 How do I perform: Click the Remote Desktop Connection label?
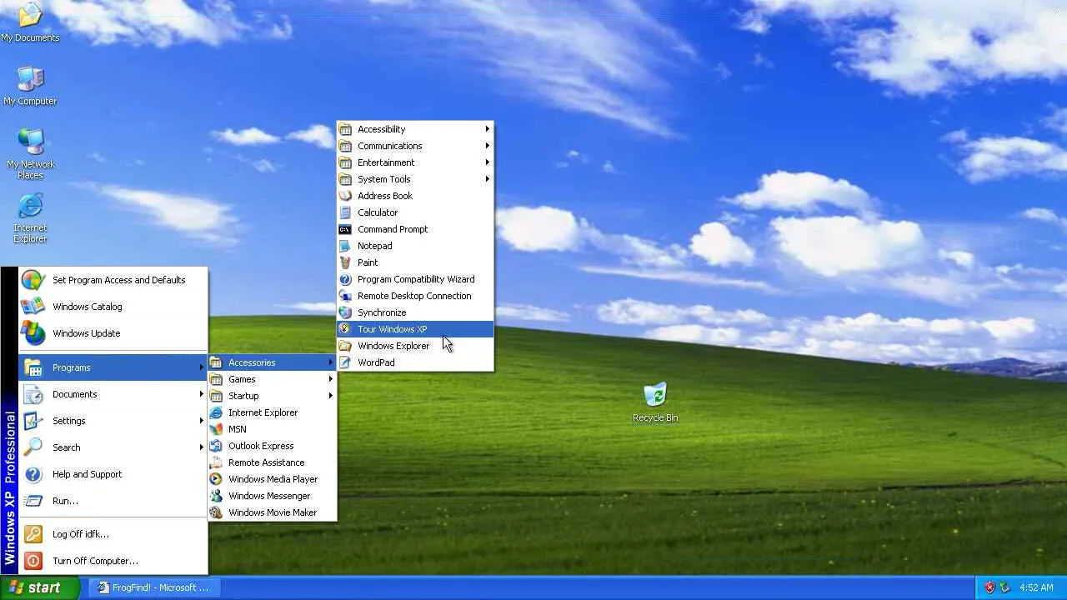click(414, 296)
